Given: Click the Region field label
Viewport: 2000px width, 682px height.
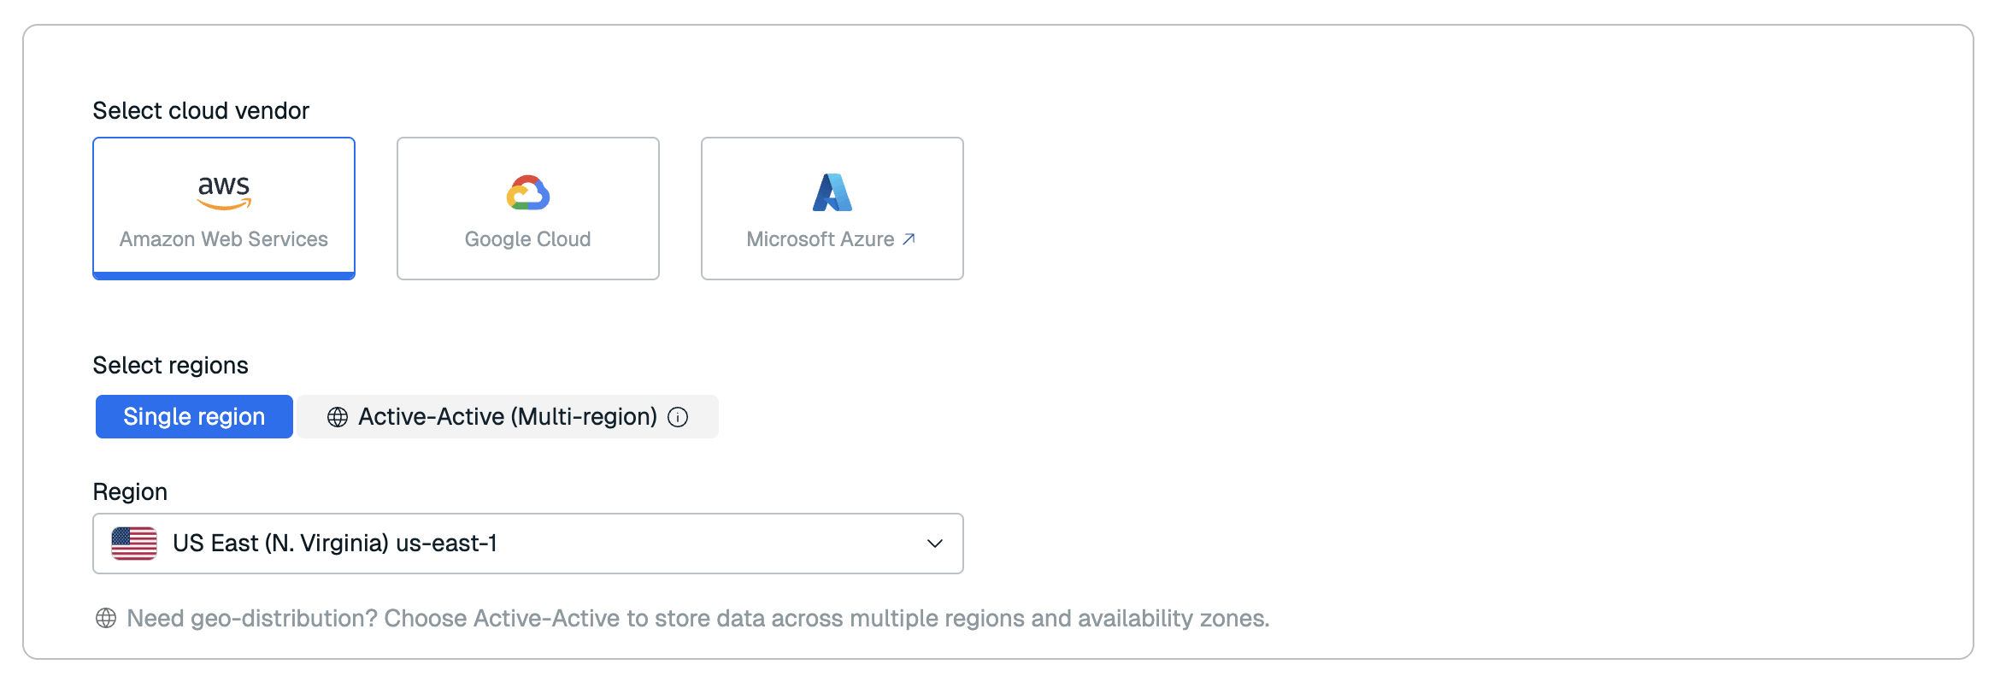Looking at the screenshot, I should tap(130, 492).
